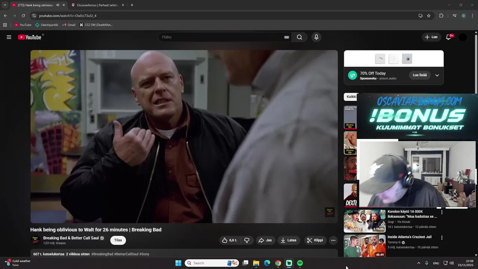
Task: Go back in browser history
Action: pos(5,16)
